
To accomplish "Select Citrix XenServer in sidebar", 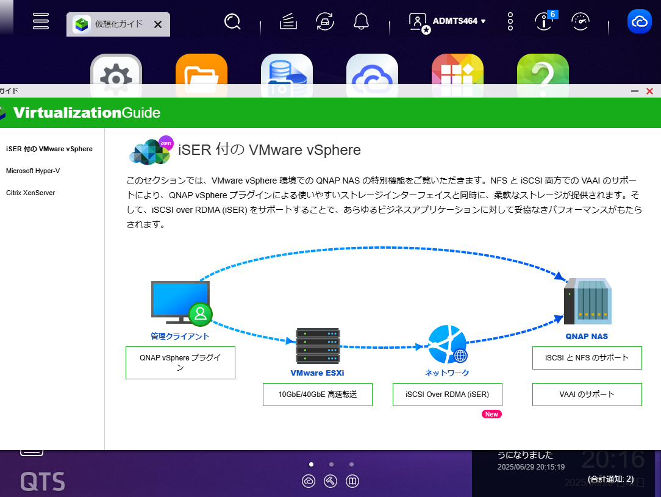I will (x=30, y=193).
